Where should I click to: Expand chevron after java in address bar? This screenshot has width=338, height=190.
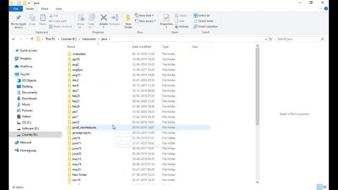109,39
